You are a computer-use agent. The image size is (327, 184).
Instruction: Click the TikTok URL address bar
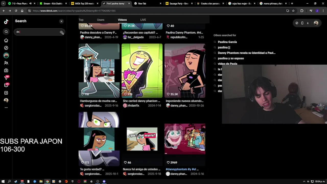[156, 11]
